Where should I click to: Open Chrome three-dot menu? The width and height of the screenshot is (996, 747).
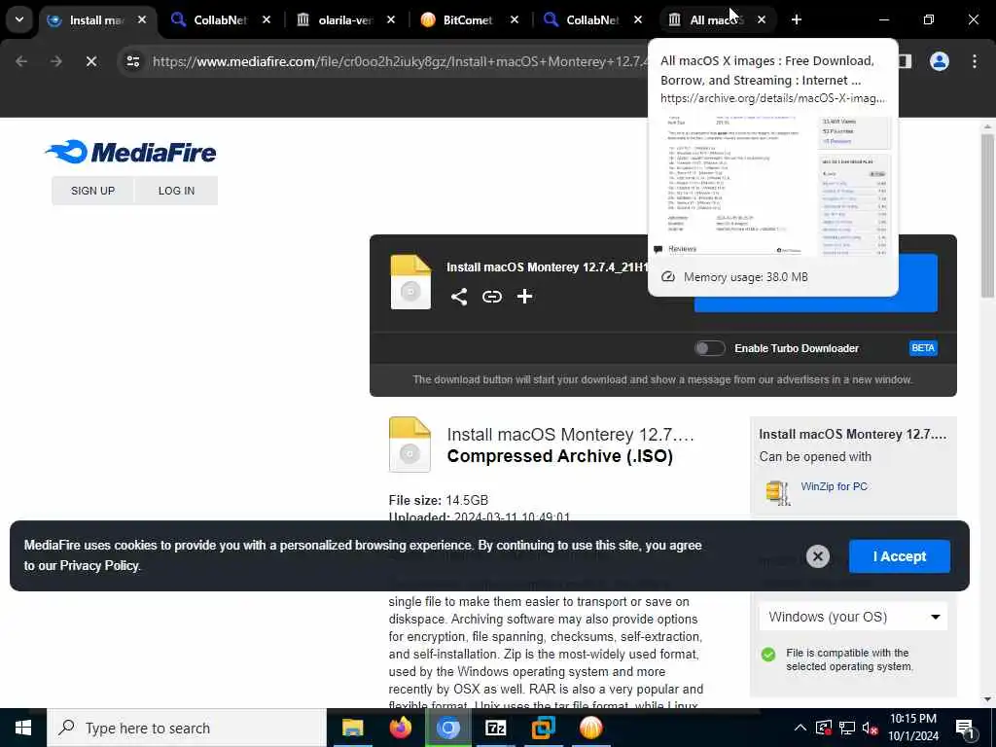975,61
